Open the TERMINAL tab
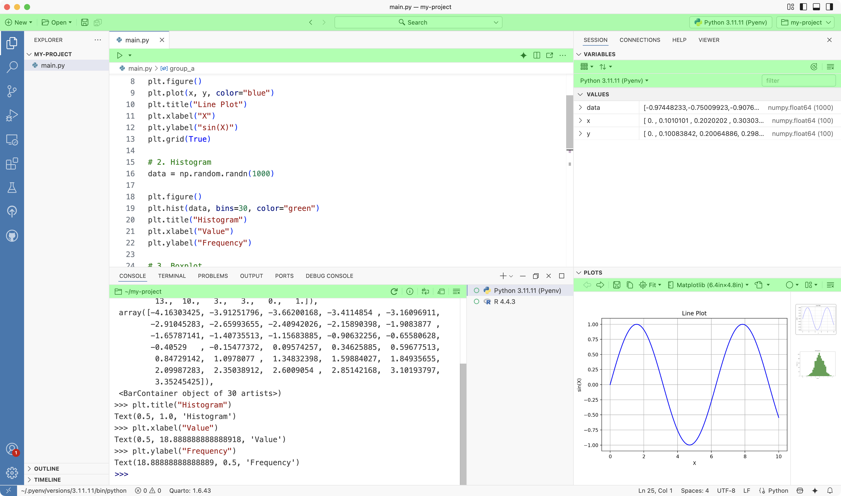Viewport: 841px width, 496px height. 172,276
